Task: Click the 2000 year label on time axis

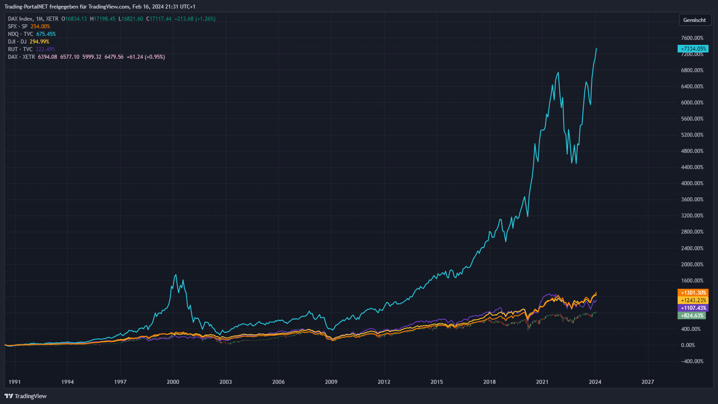Action: 173,382
